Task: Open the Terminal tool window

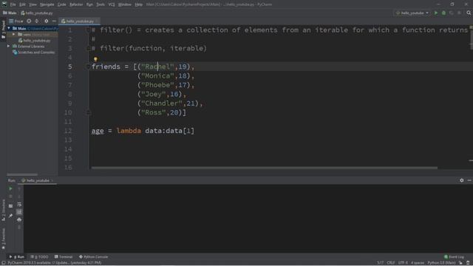Action: pyautogui.click(x=64, y=256)
